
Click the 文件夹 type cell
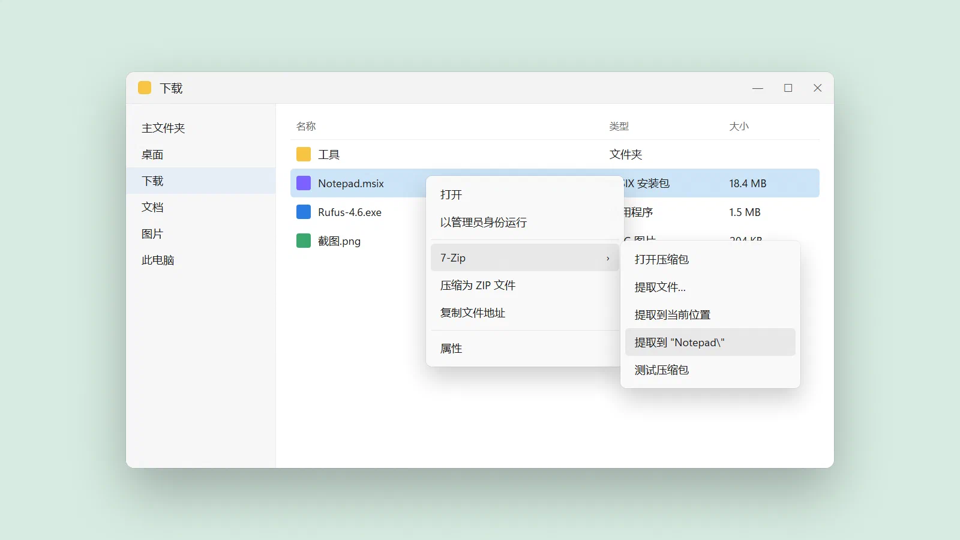point(626,154)
